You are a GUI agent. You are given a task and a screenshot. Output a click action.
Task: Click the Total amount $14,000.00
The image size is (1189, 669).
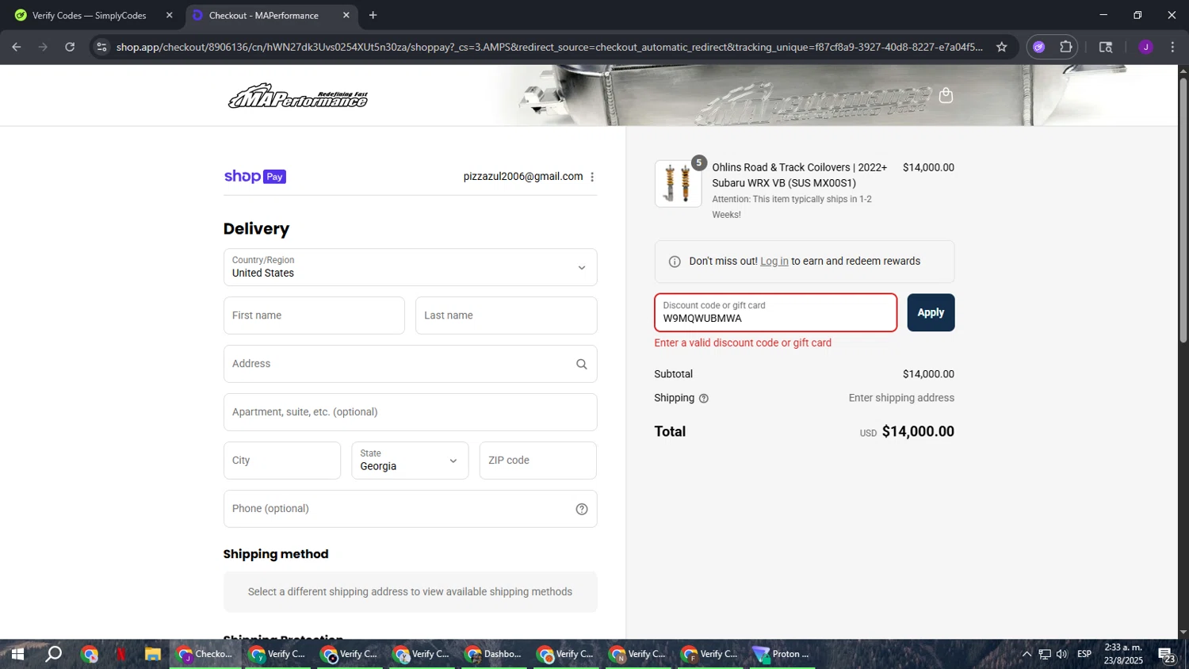(918, 432)
